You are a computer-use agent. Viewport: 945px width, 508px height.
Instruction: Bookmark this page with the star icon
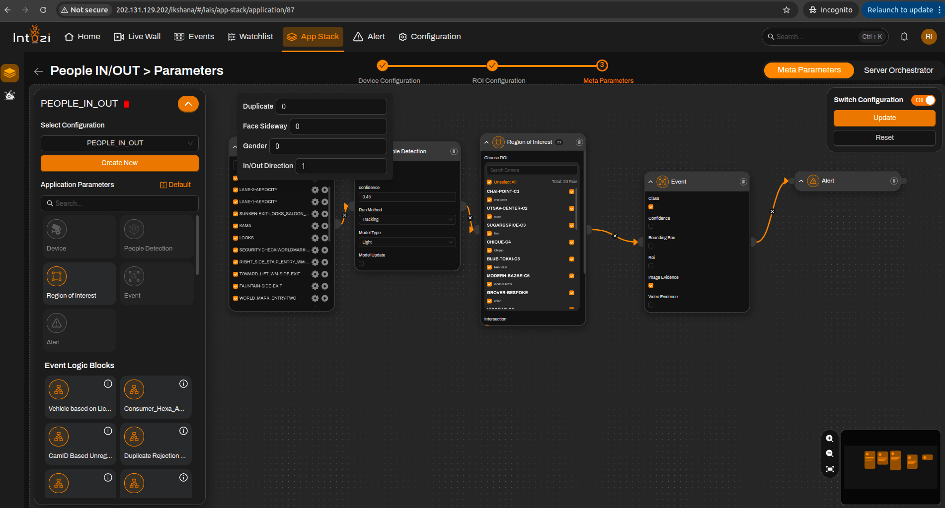[x=787, y=10]
